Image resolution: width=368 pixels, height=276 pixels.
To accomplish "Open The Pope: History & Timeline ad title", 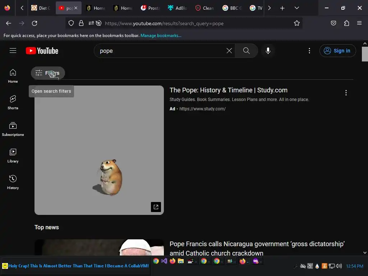I will 228,90.
